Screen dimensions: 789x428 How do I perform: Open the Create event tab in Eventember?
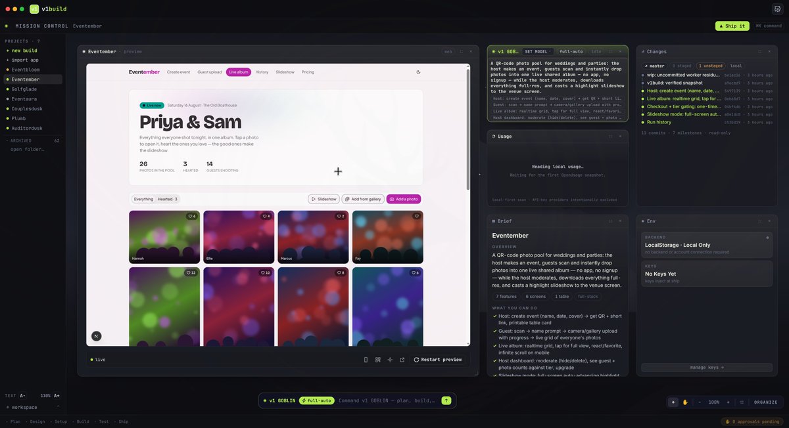pyautogui.click(x=178, y=72)
